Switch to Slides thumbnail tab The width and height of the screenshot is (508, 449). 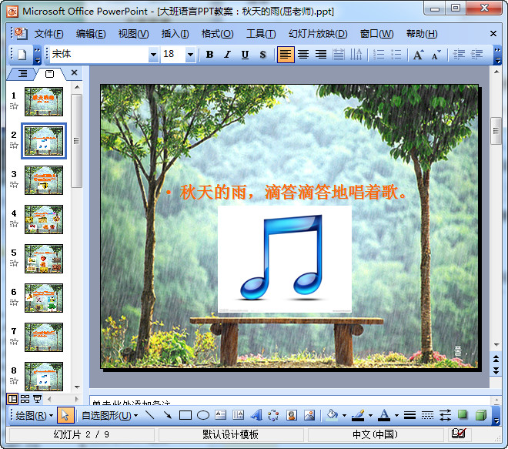[49, 74]
